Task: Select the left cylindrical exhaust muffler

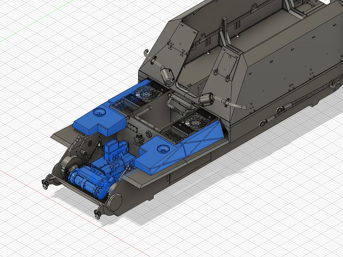Action: (166, 75)
